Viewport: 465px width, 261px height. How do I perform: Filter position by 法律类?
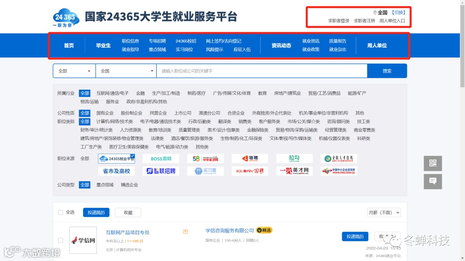(x=157, y=138)
